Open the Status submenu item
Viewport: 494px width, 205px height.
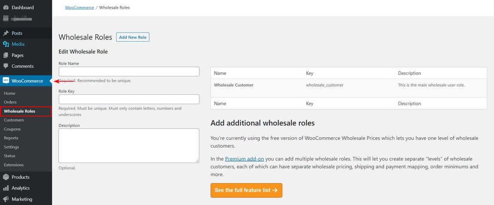(x=9, y=156)
